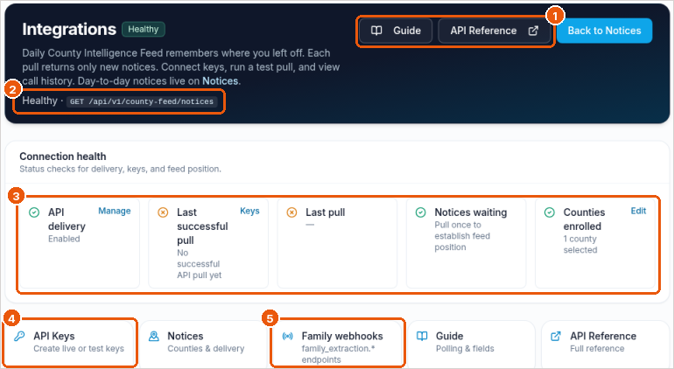Click broadcast icon on Family webhooks card

[x=288, y=336]
